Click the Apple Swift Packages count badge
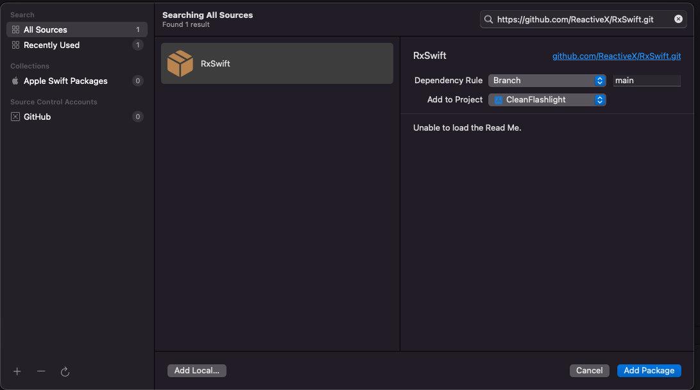This screenshot has width=700, height=390. [138, 81]
